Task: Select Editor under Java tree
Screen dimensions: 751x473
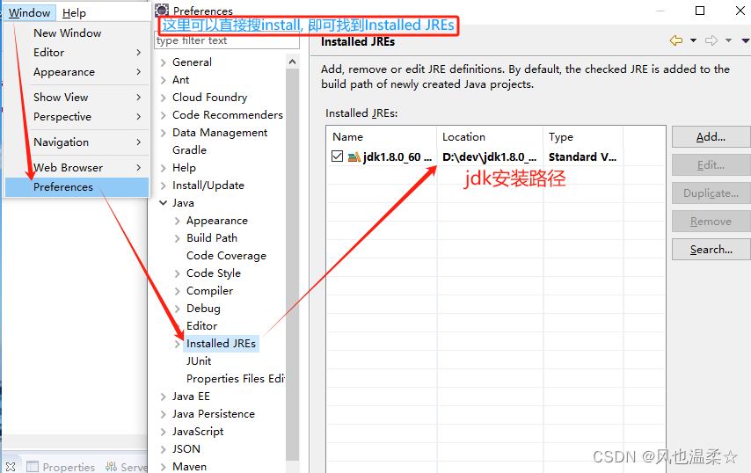Action: coord(201,326)
